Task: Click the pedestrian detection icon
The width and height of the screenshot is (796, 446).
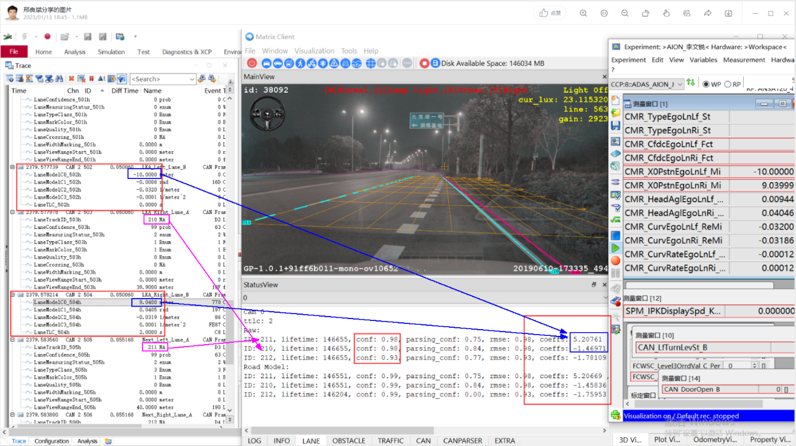Action: (x=300, y=63)
